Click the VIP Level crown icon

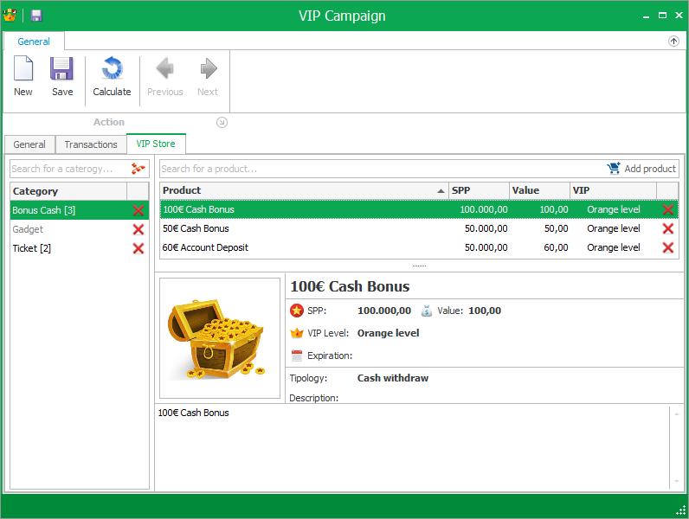(x=297, y=333)
